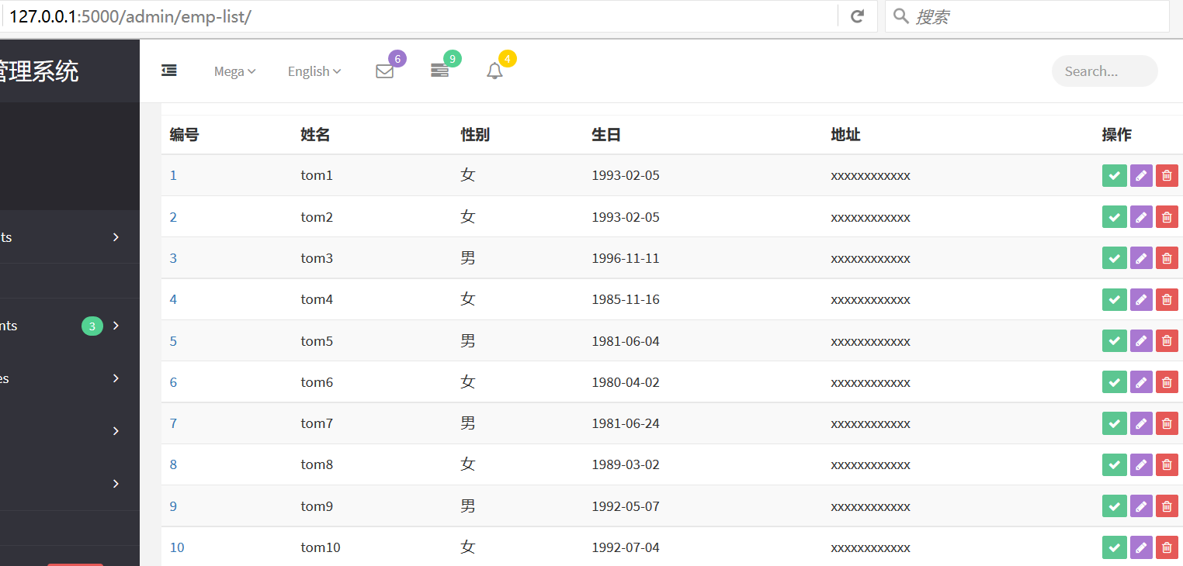Open employee number 10 link

coord(177,547)
